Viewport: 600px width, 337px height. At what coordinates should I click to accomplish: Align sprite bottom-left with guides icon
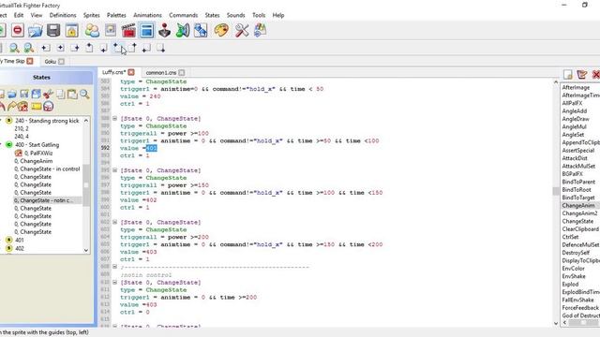coord(146,48)
